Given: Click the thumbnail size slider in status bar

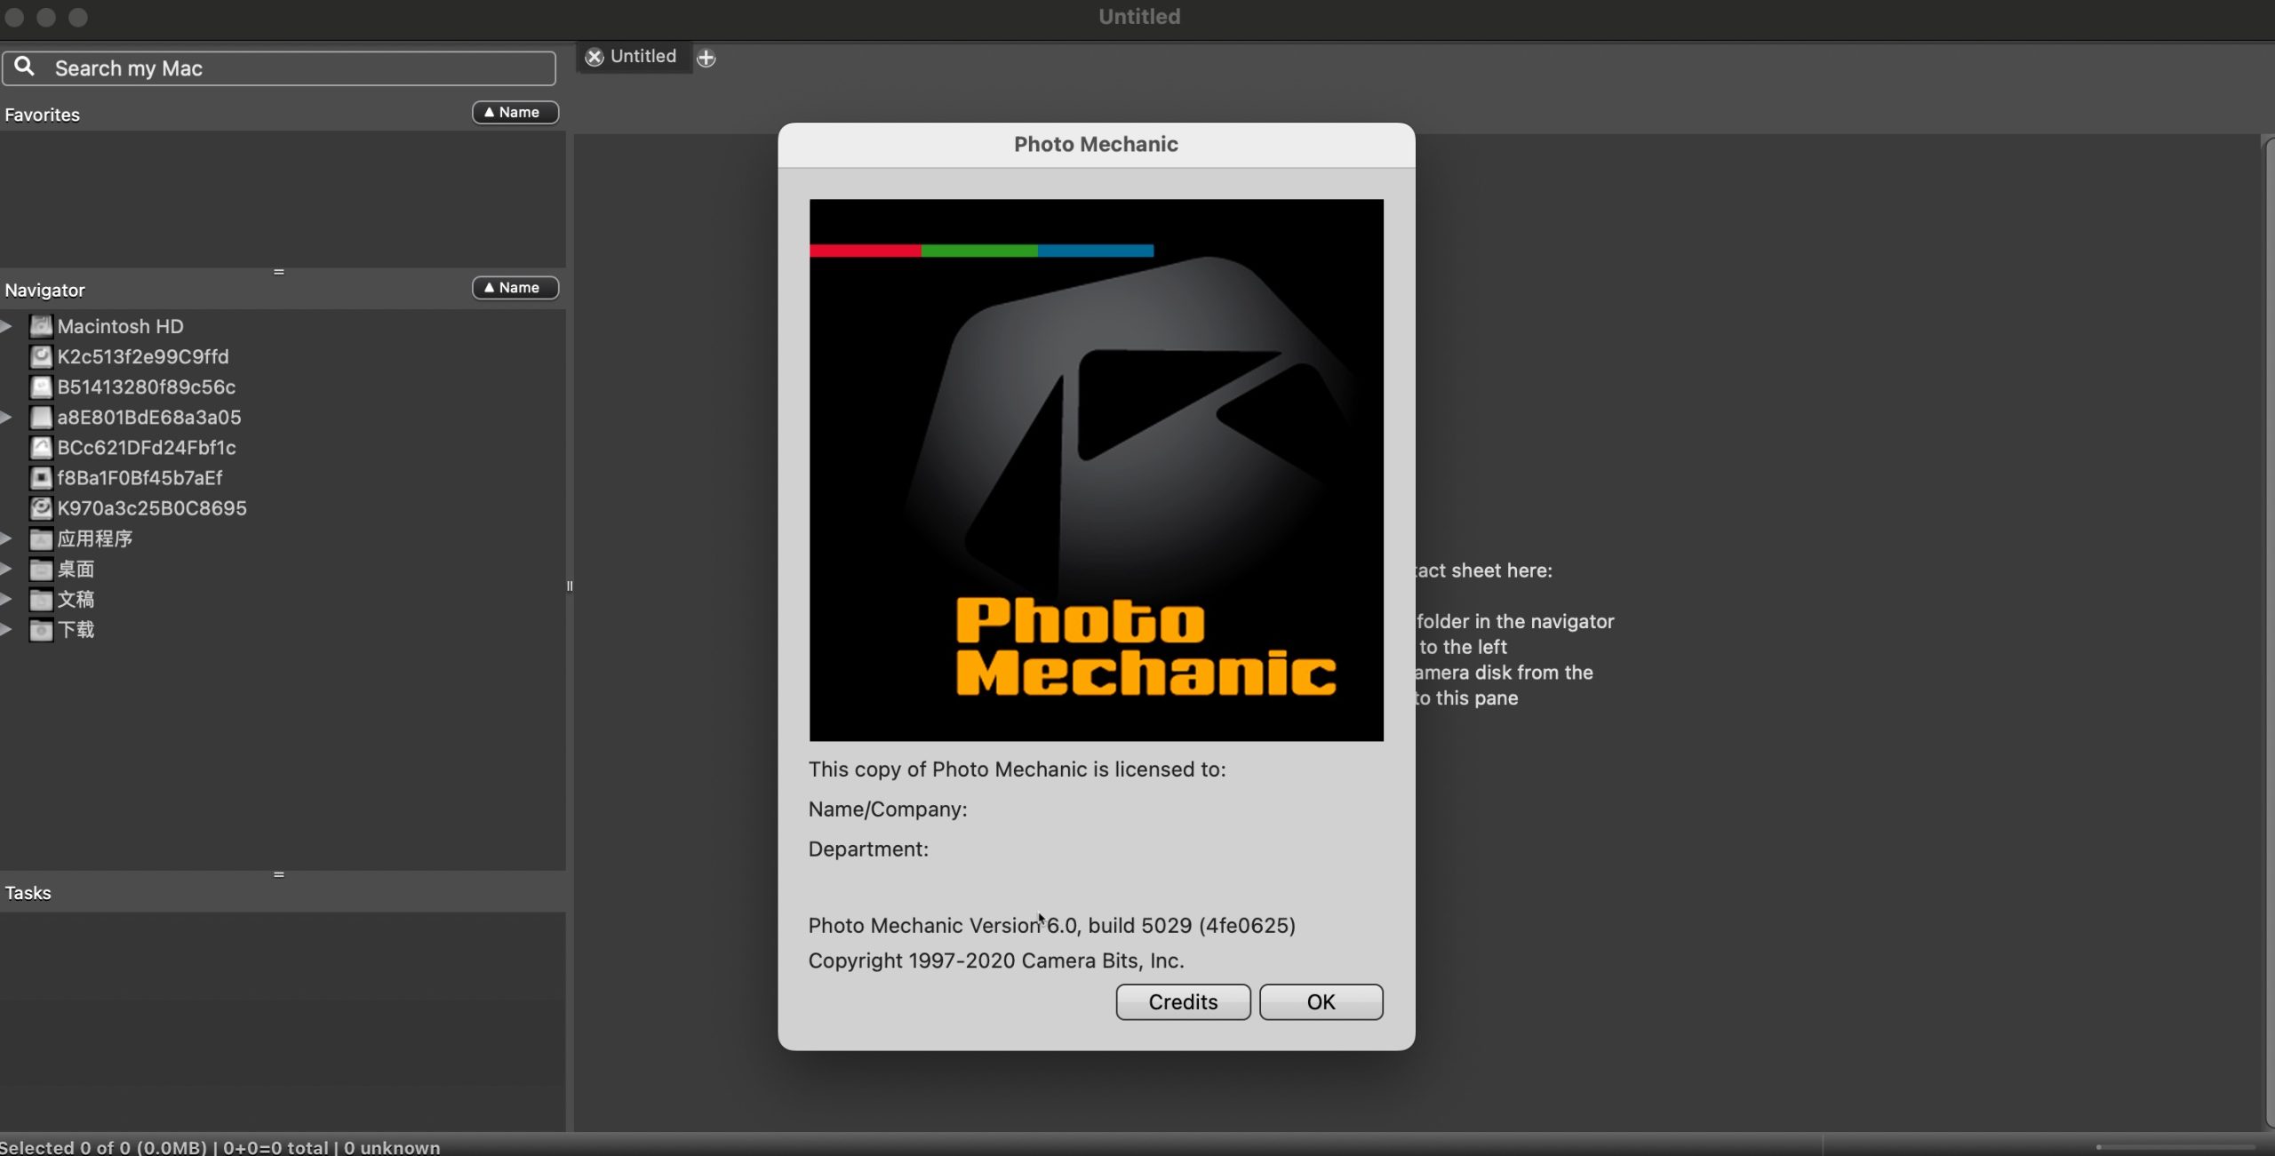Looking at the screenshot, I should click(x=2177, y=1146).
